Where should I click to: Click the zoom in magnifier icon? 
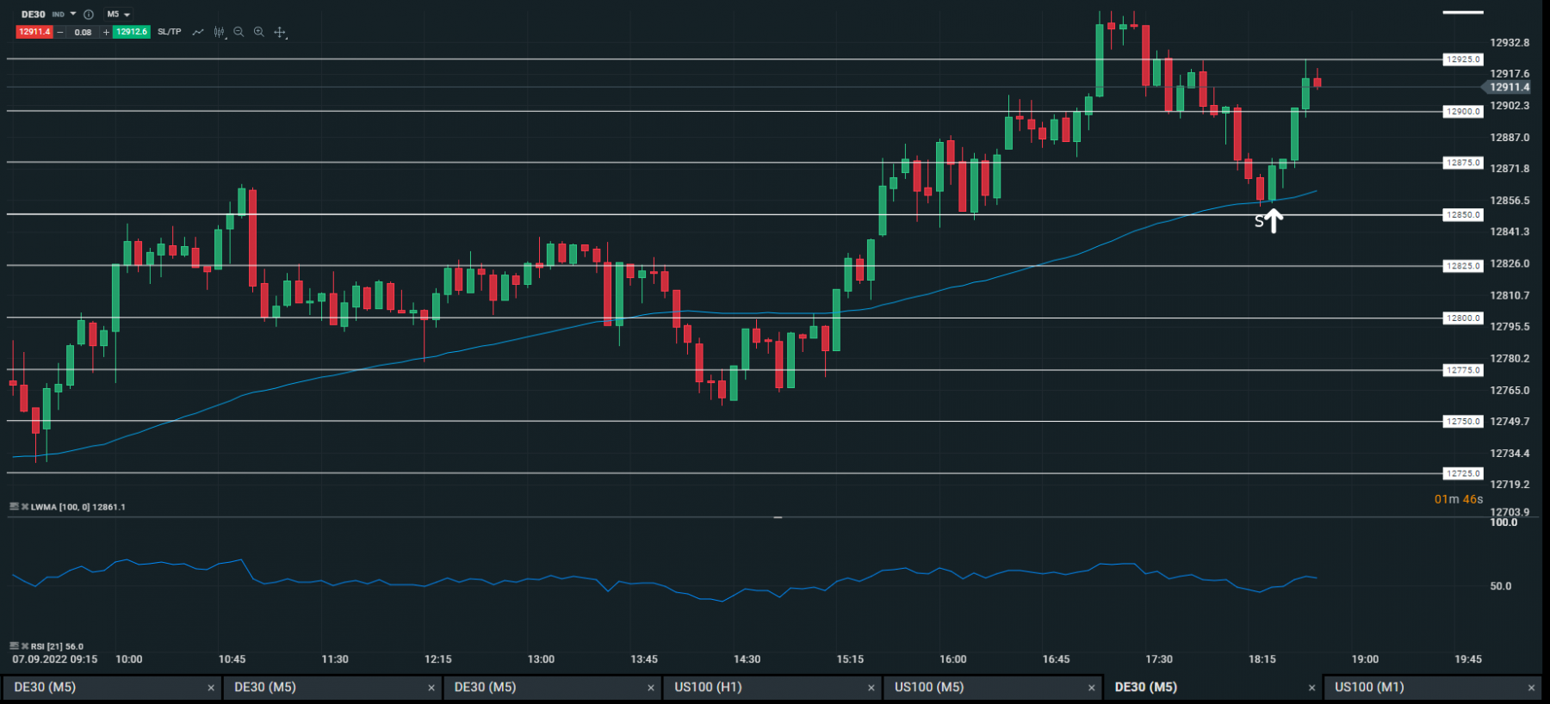(259, 32)
